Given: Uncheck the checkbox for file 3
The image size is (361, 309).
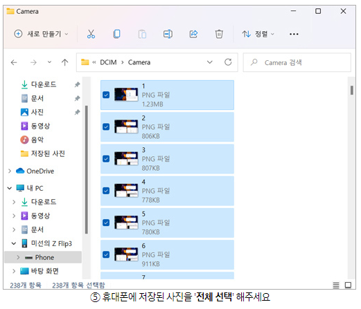Looking at the screenshot, I should coord(106,159).
